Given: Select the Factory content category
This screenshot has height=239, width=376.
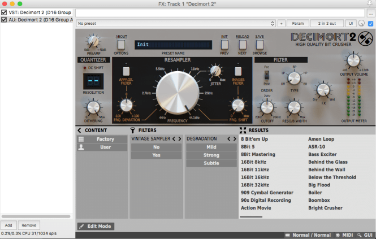Looking at the screenshot, I should (x=102, y=139).
